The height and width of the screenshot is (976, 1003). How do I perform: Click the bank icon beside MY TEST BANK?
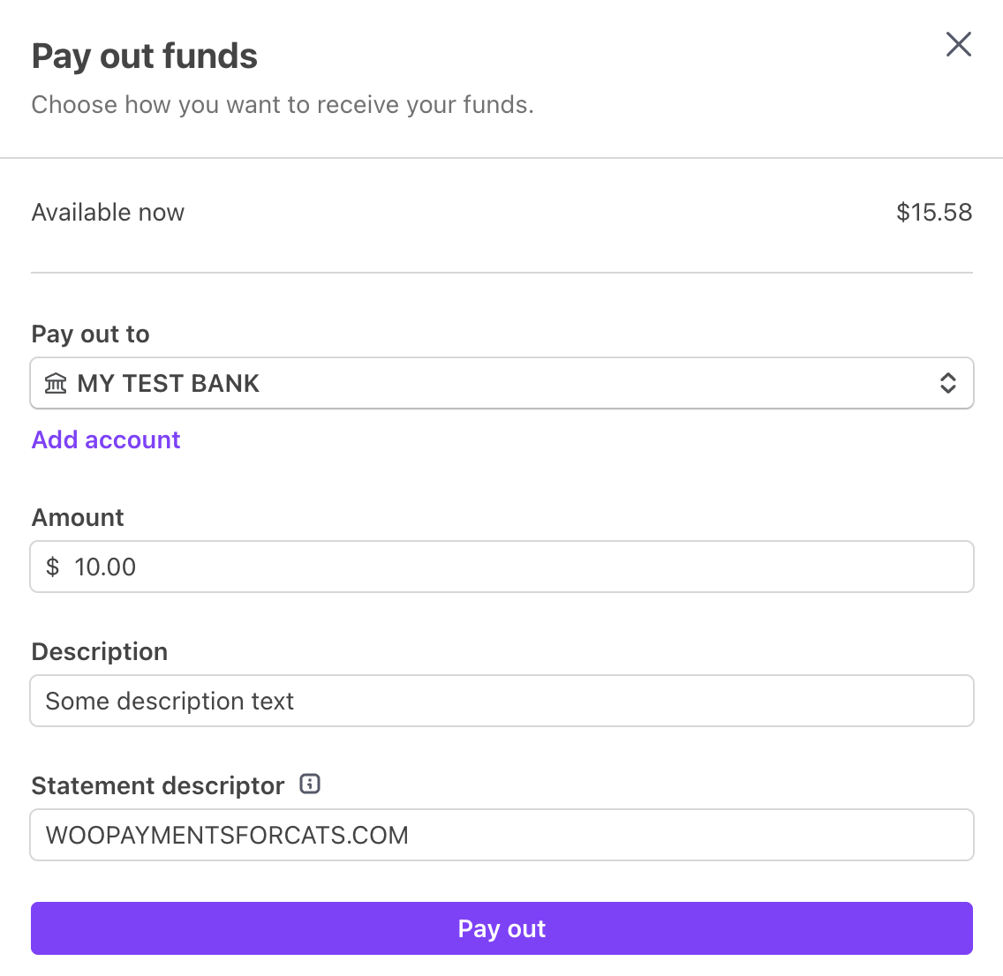point(56,384)
